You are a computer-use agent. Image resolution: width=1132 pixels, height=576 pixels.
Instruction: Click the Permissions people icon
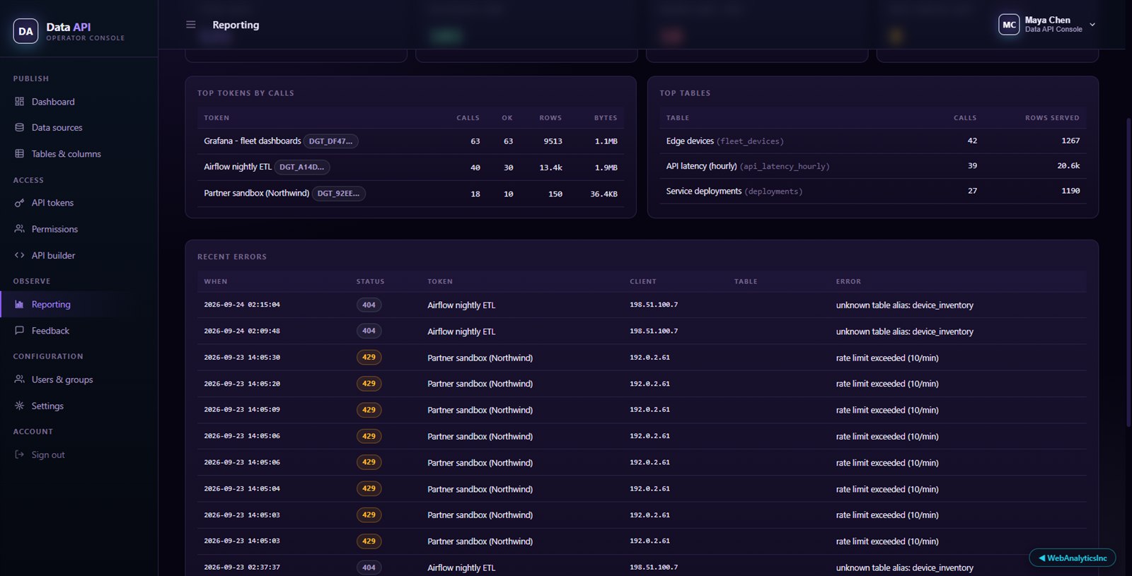point(20,229)
